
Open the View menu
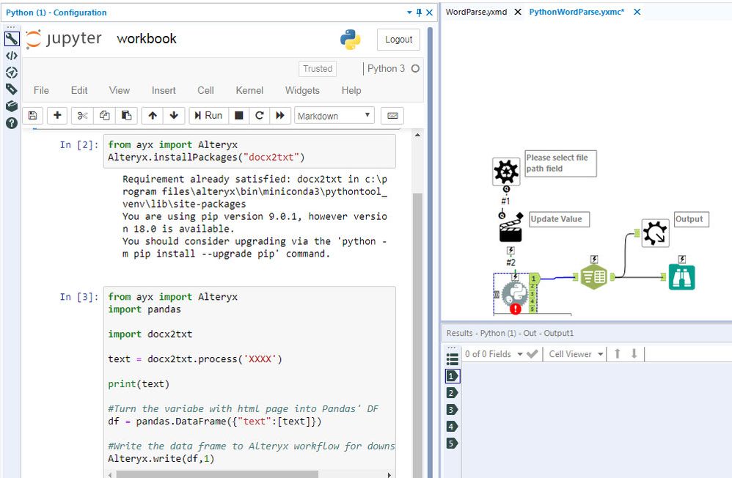(x=119, y=90)
